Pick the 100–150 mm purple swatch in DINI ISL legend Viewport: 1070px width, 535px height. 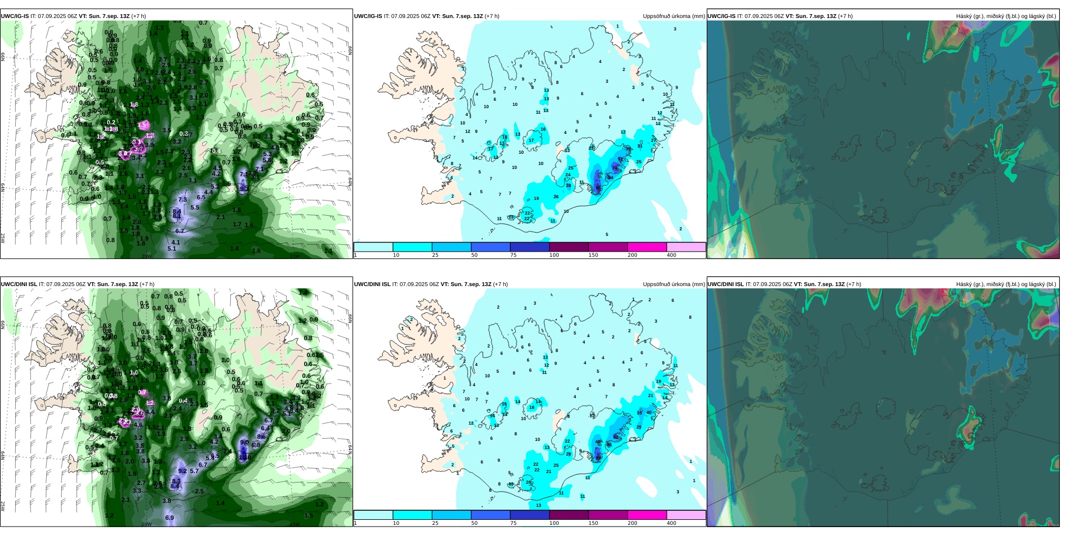pyautogui.click(x=569, y=515)
